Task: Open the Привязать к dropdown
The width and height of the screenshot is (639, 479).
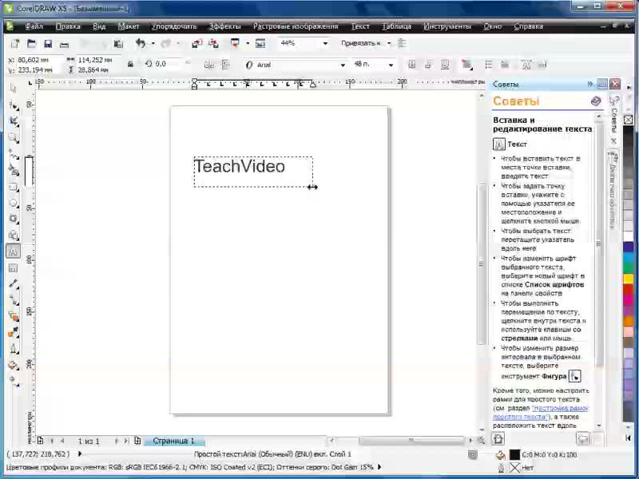Action: 389,43
